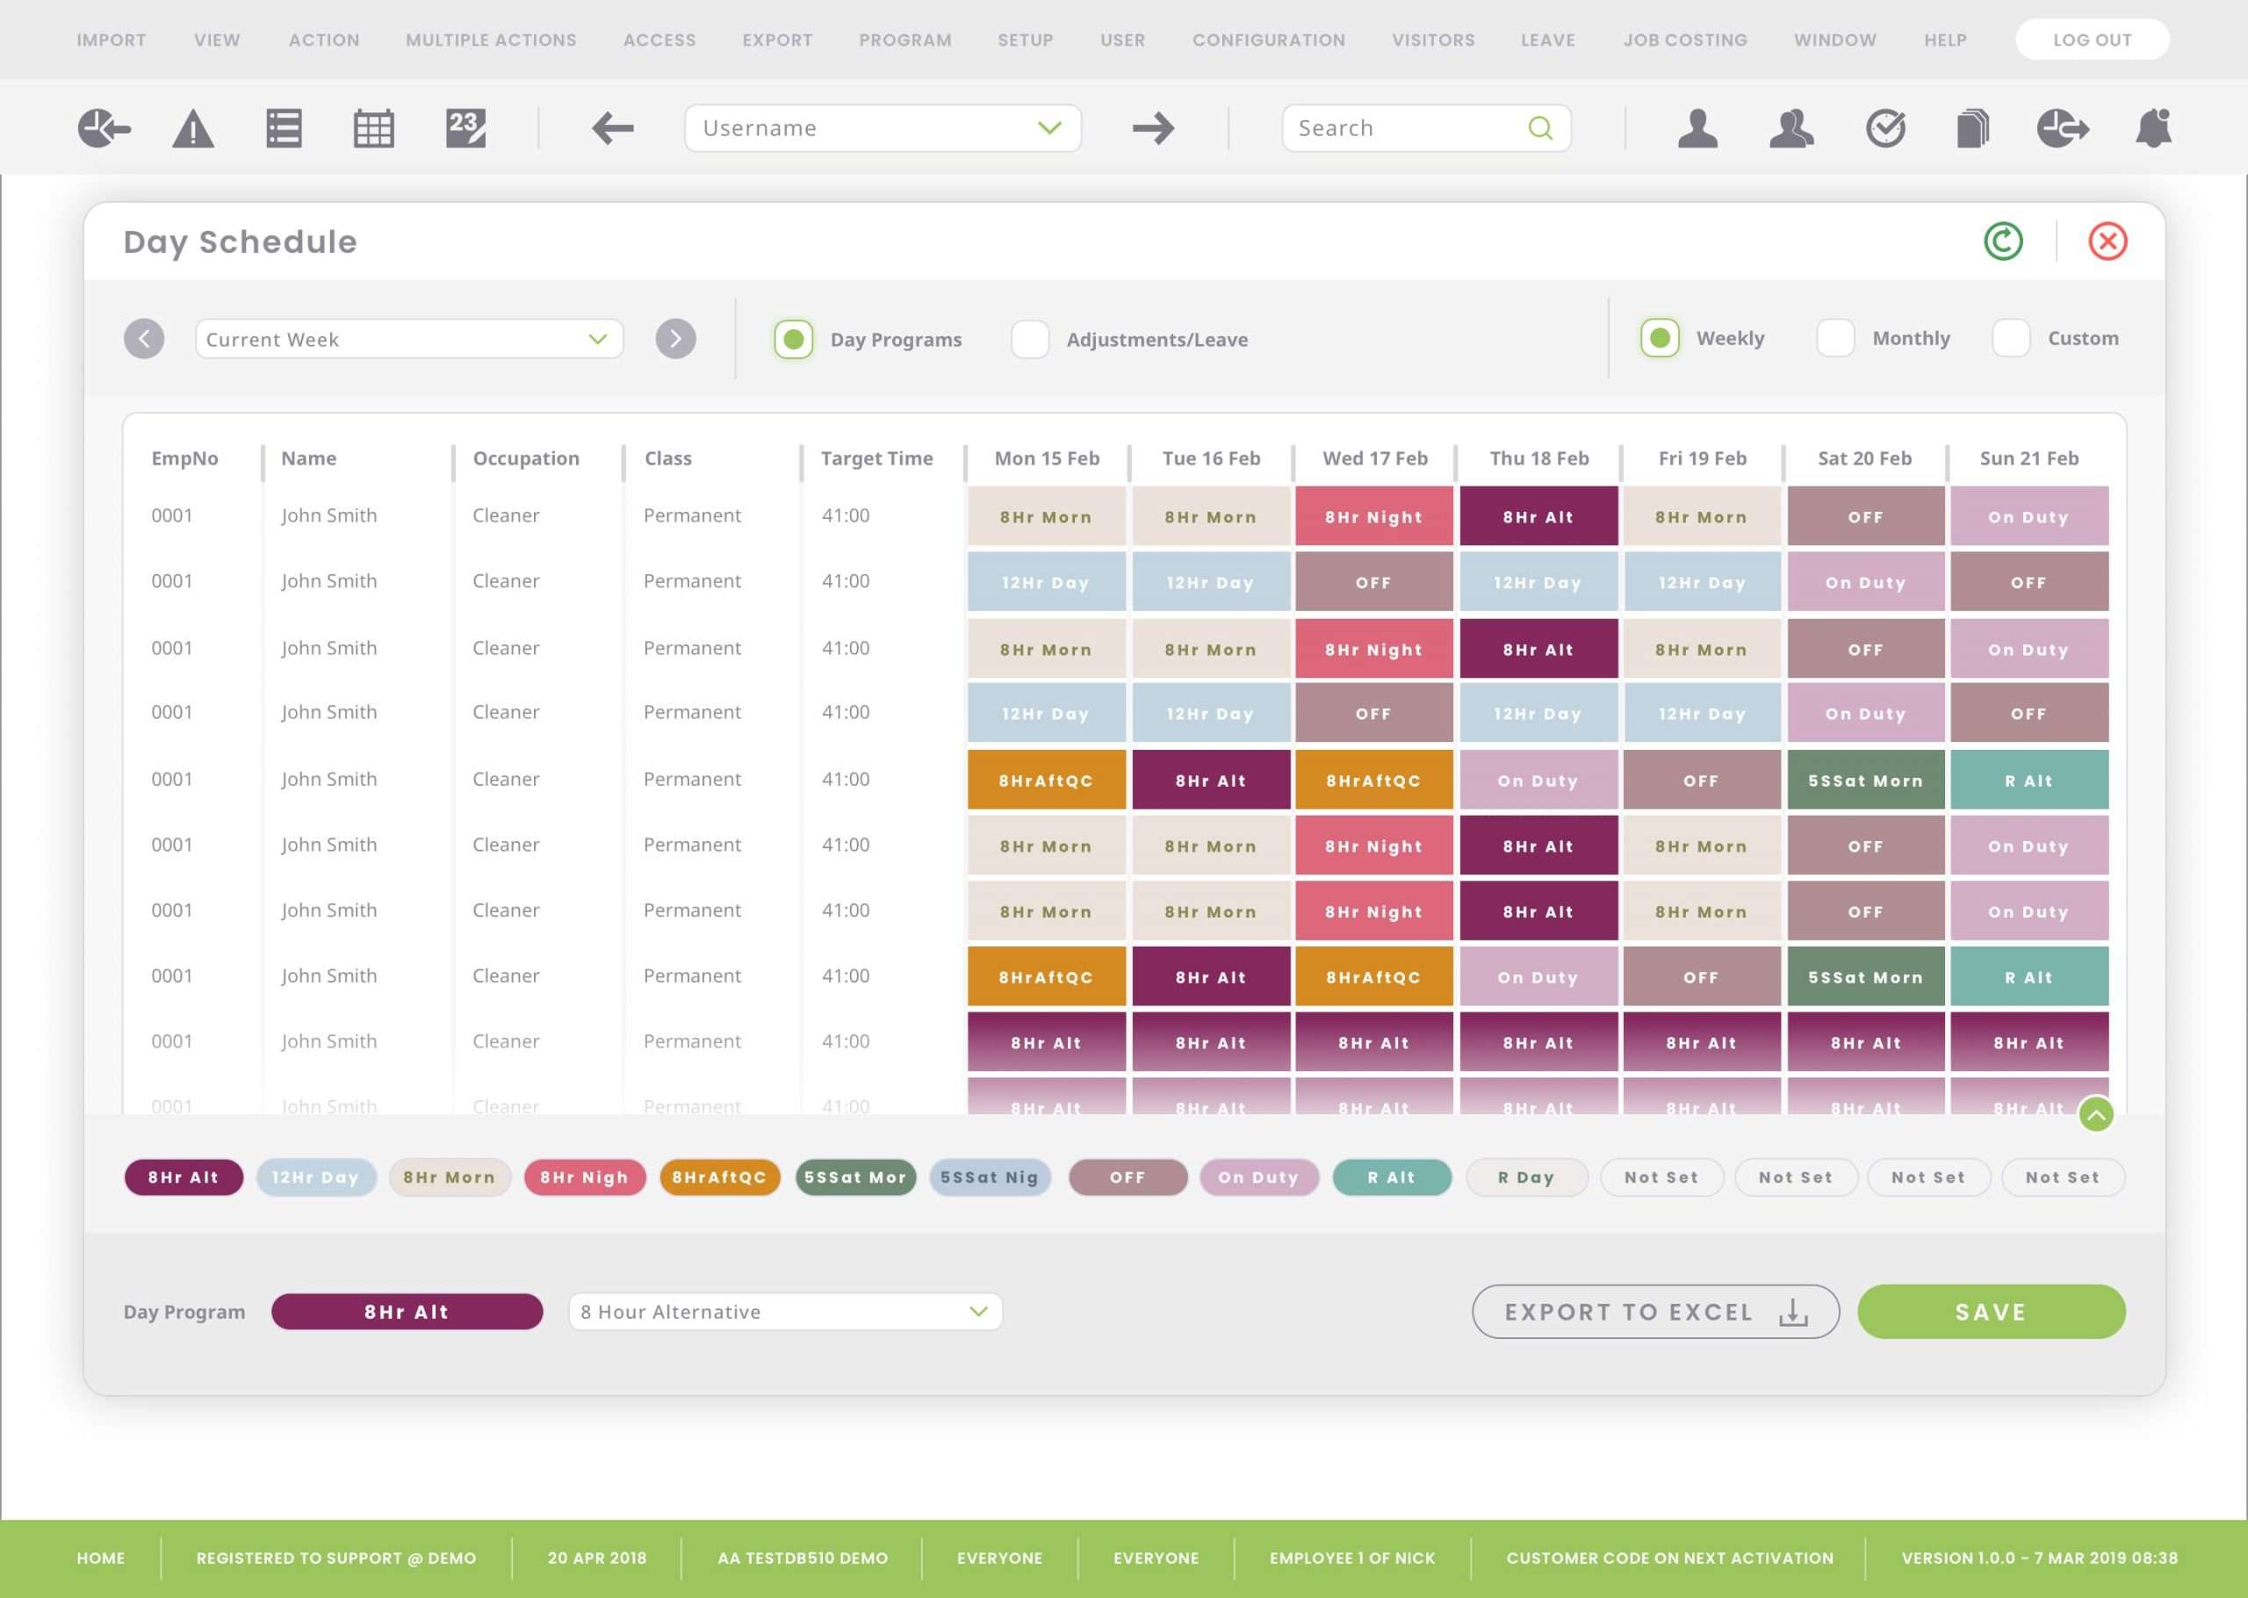The height and width of the screenshot is (1598, 2248).
Task: Click the single user profile icon
Action: (x=1697, y=129)
